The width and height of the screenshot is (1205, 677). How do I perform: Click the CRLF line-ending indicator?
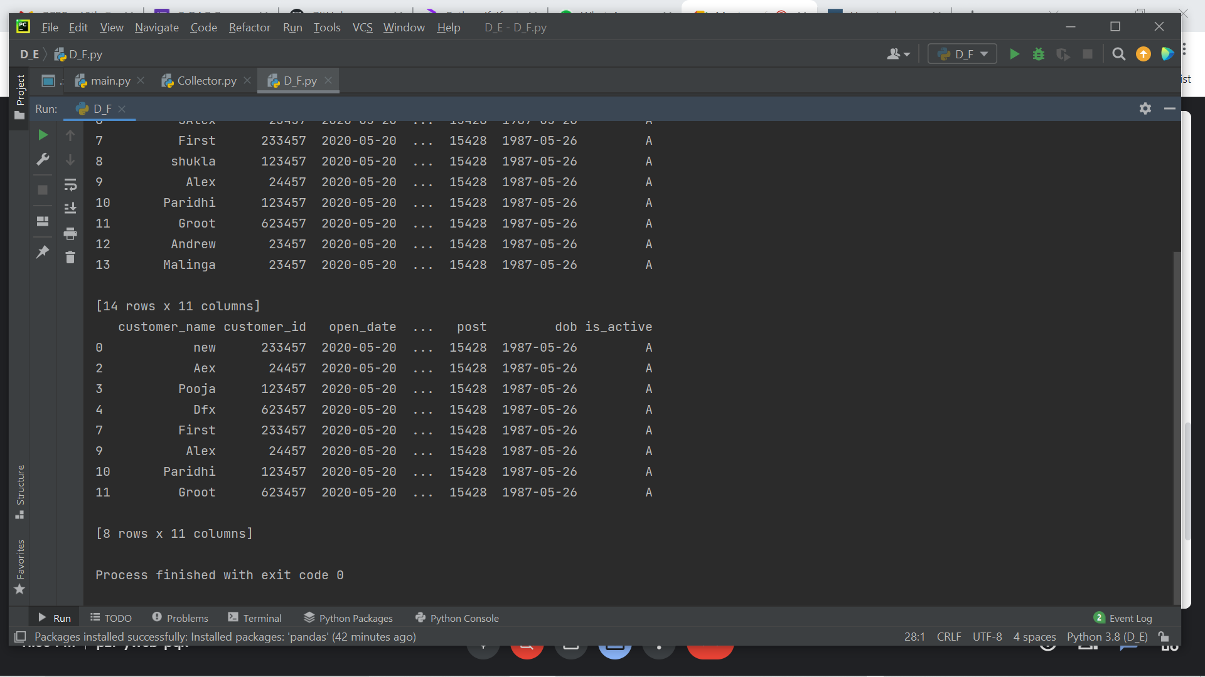(x=948, y=636)
